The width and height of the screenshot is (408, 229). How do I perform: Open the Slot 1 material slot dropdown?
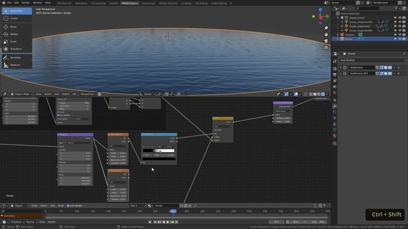coord(138,205)
